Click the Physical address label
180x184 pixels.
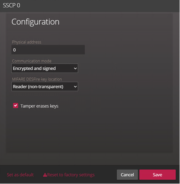pyautogui.click(x=26, y=42)
